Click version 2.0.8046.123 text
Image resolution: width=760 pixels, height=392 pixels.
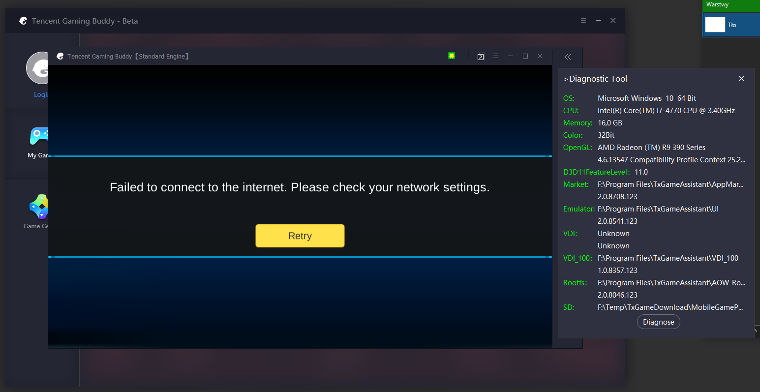click(617, 295)
